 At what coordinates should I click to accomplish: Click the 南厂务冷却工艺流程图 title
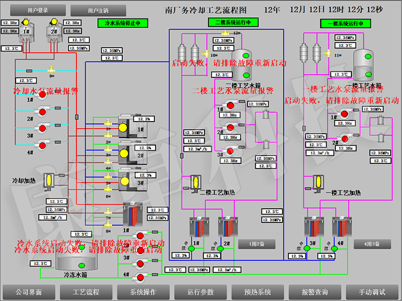pos(206,10)
